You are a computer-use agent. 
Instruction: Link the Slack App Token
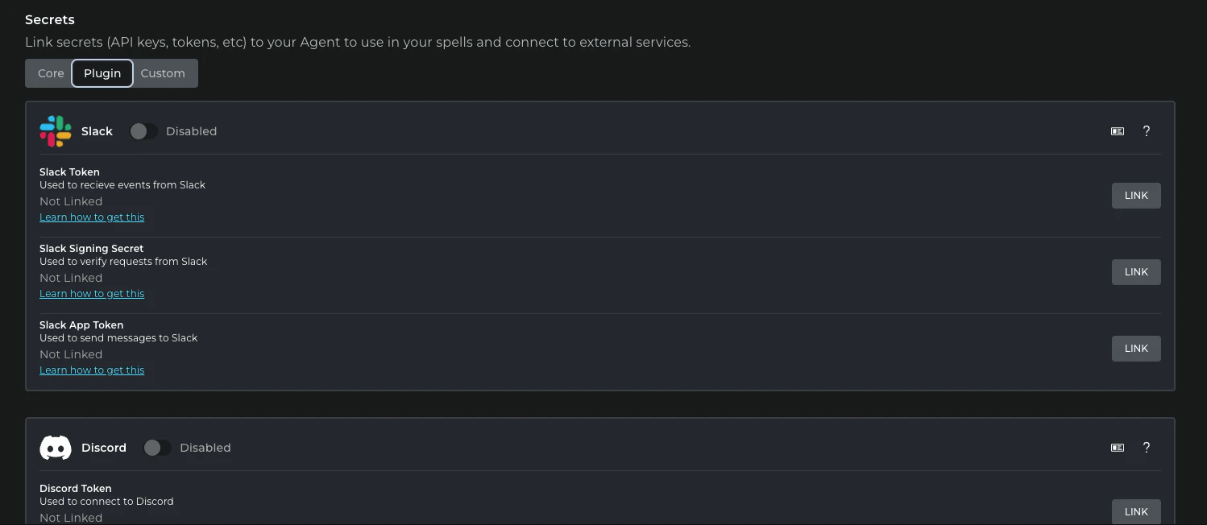tap(1136, 348)
